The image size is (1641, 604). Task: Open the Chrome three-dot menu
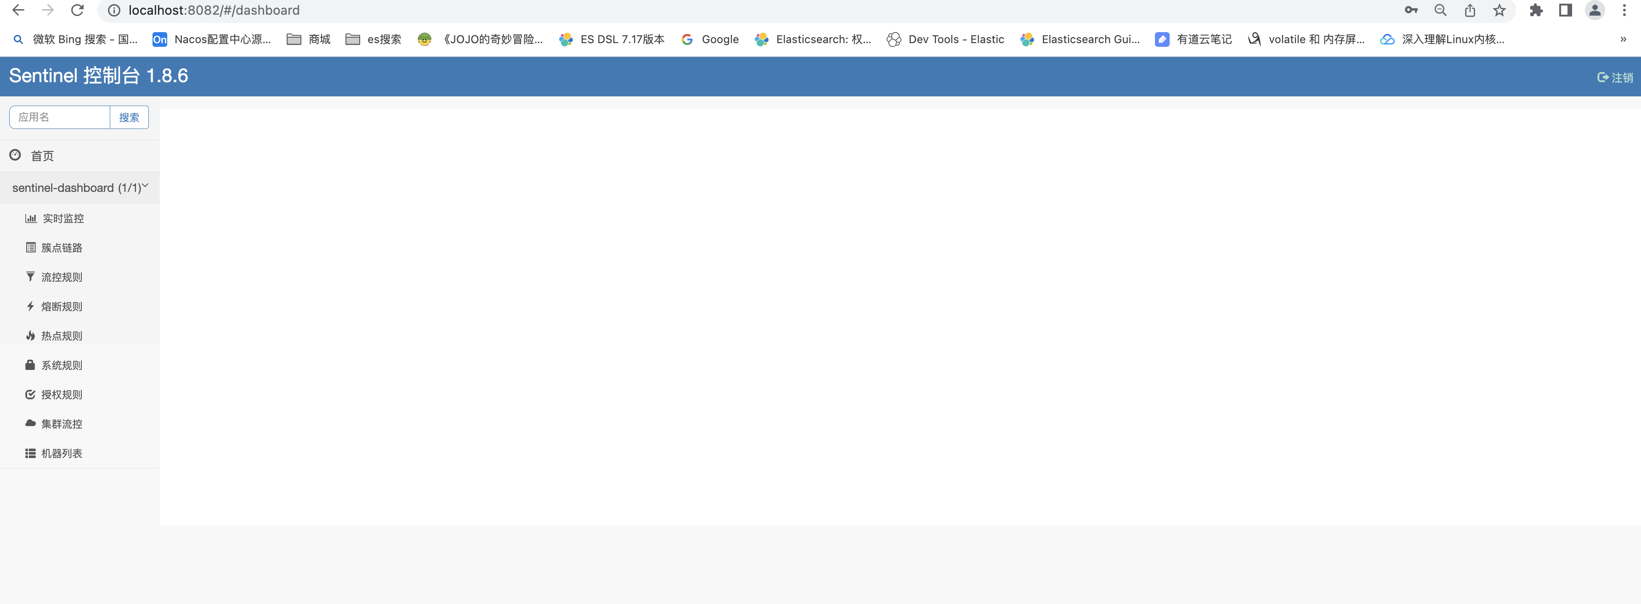pyautogui.click(x=1624, y=10)
